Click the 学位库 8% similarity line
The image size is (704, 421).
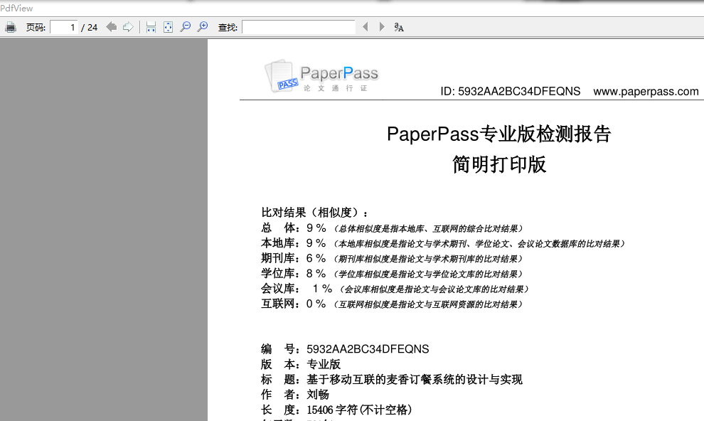[x=393, y=274]
